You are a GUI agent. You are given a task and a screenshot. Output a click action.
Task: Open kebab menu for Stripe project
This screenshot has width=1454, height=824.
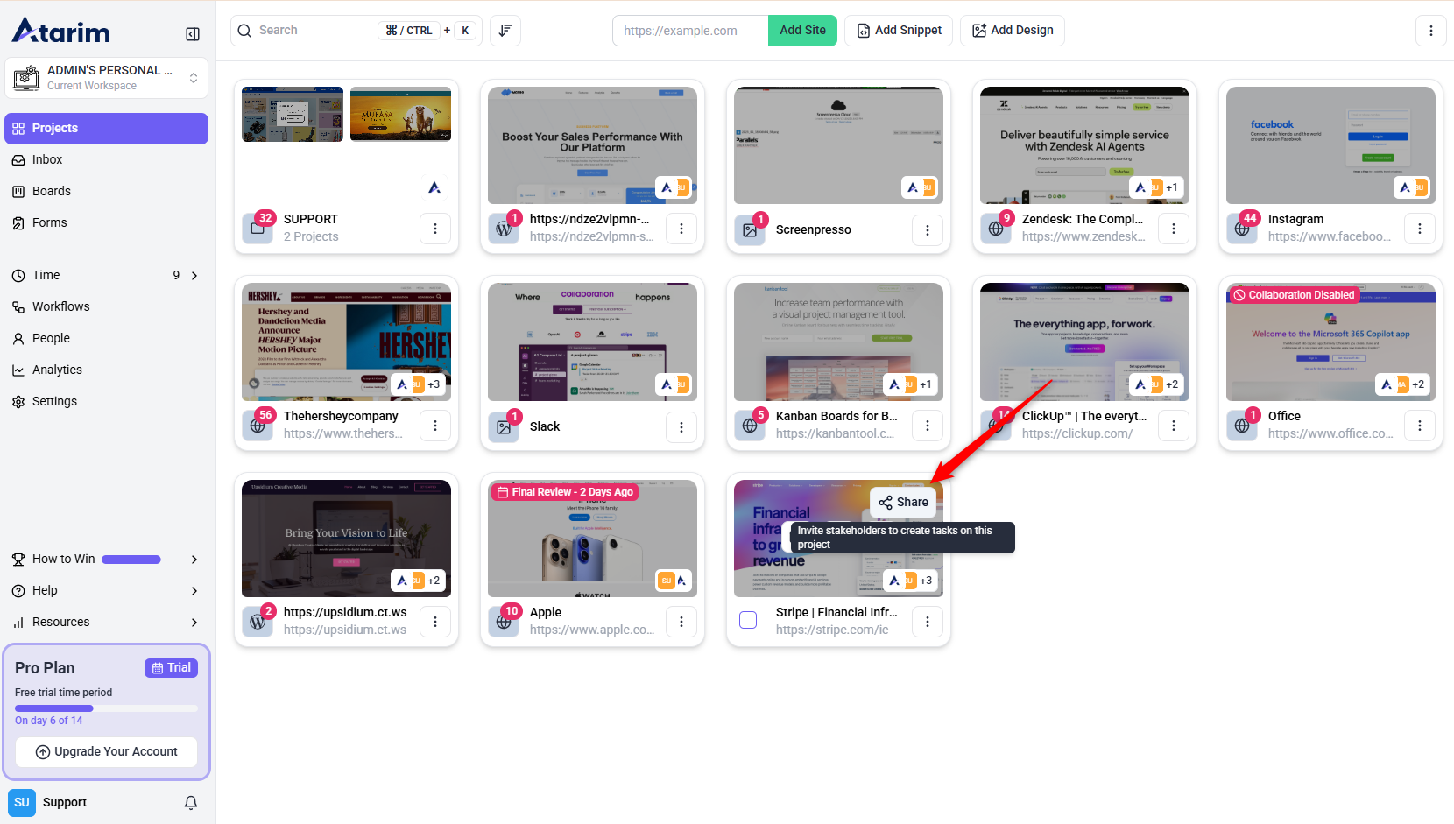coord(928,621)
